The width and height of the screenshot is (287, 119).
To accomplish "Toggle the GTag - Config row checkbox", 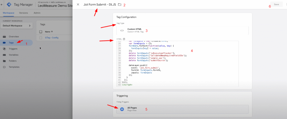I will point(41,38).
